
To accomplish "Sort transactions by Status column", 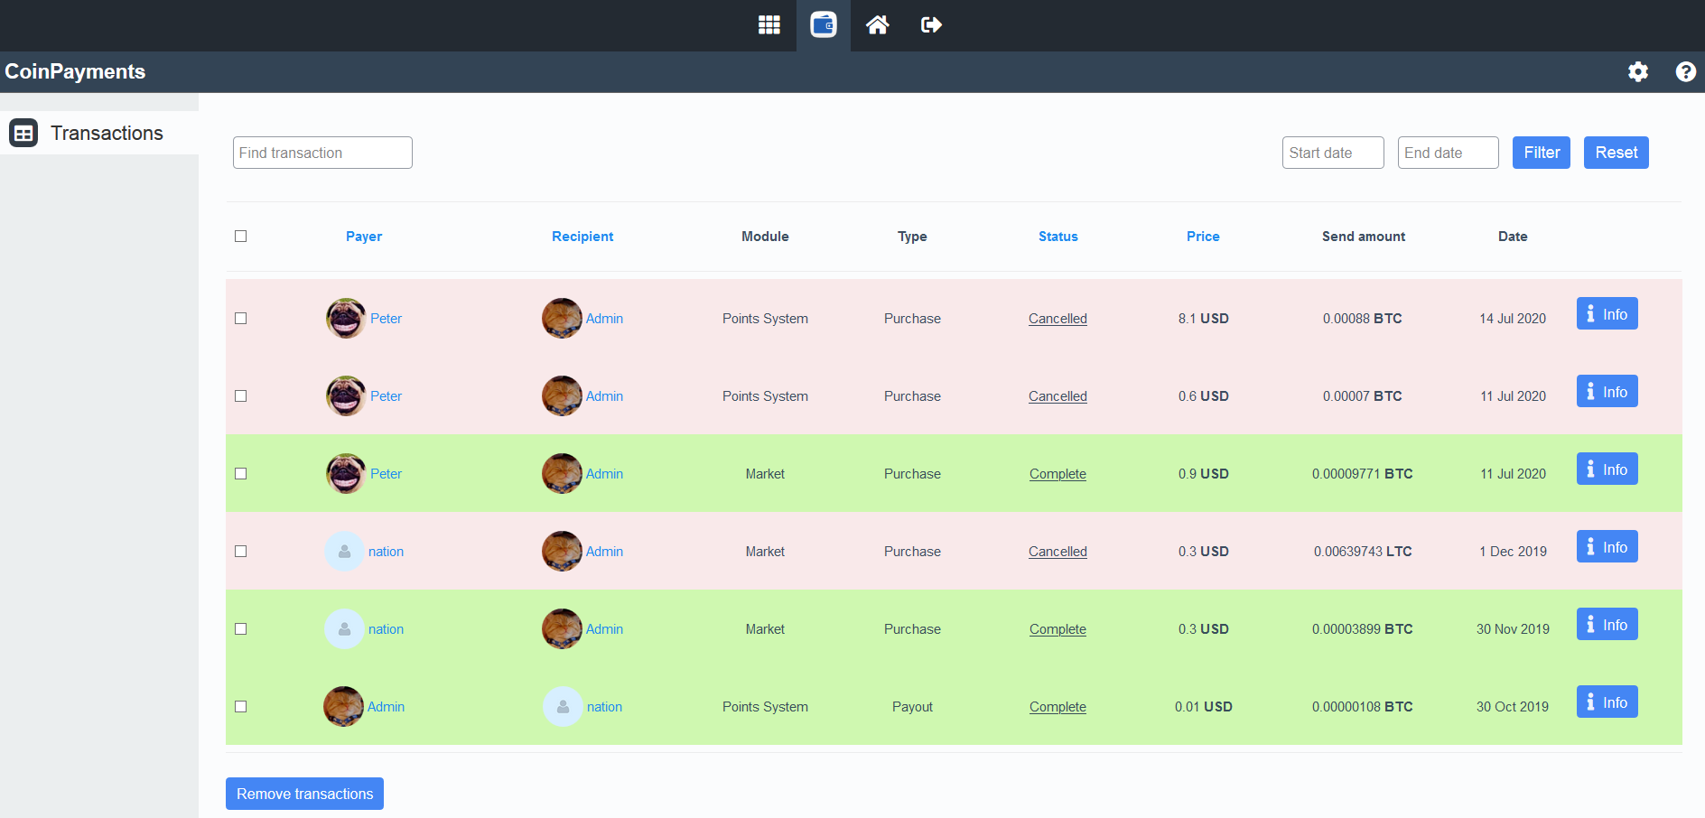I will (x=1057, y=237).
